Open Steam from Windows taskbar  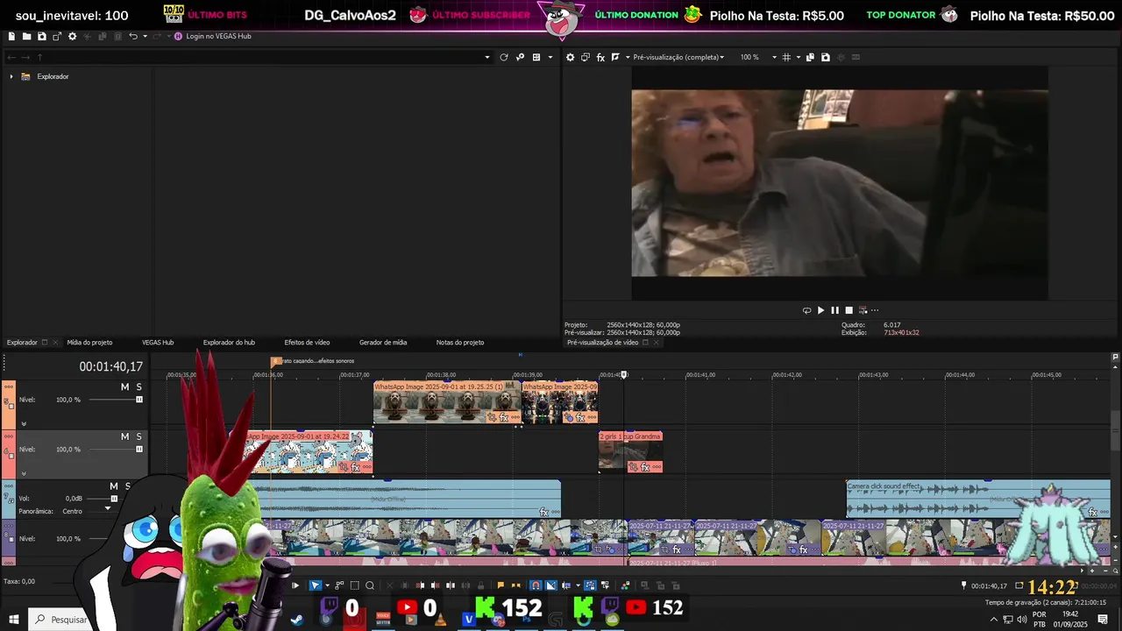pyautogui.click(x=298, y=620)
